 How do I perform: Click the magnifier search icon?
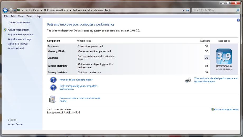pyautogui.click(x=238, y=10)
